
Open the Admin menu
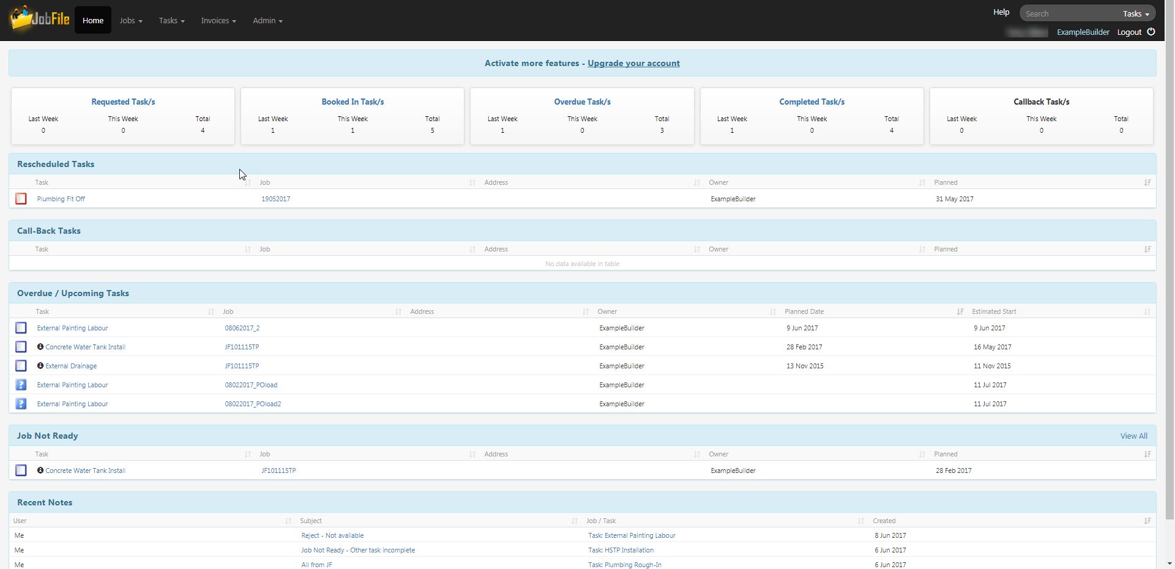267,20
